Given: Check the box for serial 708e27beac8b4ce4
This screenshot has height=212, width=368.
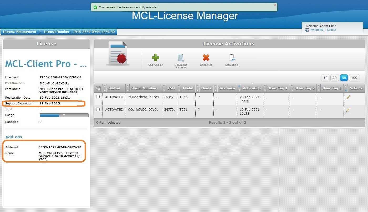Looking at the screenshot, I should point(98,97).
